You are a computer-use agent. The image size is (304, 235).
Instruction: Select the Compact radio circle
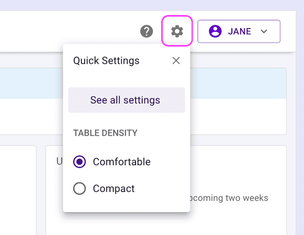coord(80,189)
